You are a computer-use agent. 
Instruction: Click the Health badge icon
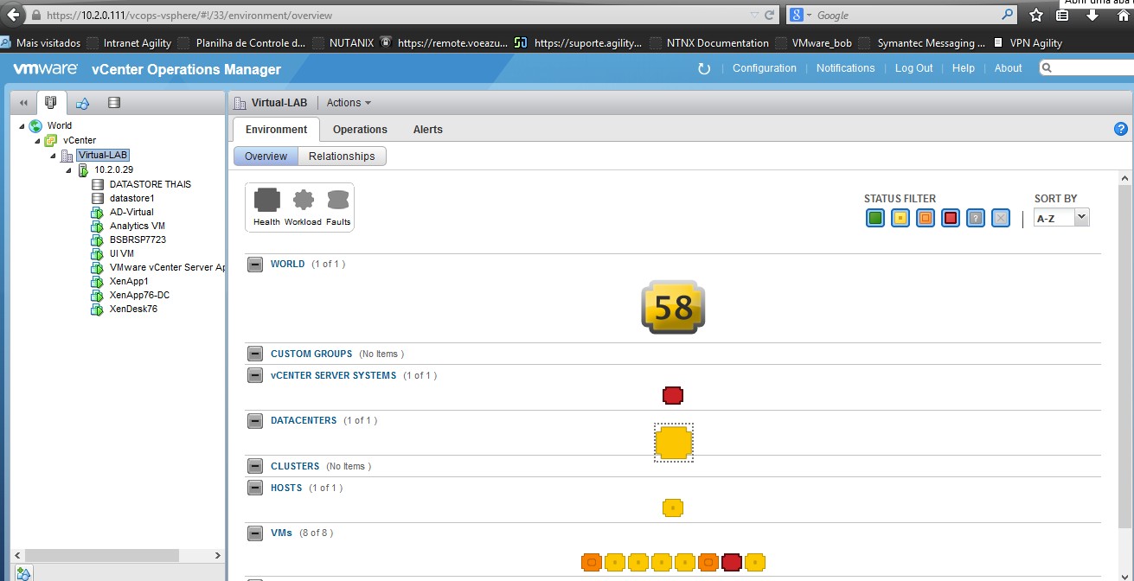click(x=266, y=201)
